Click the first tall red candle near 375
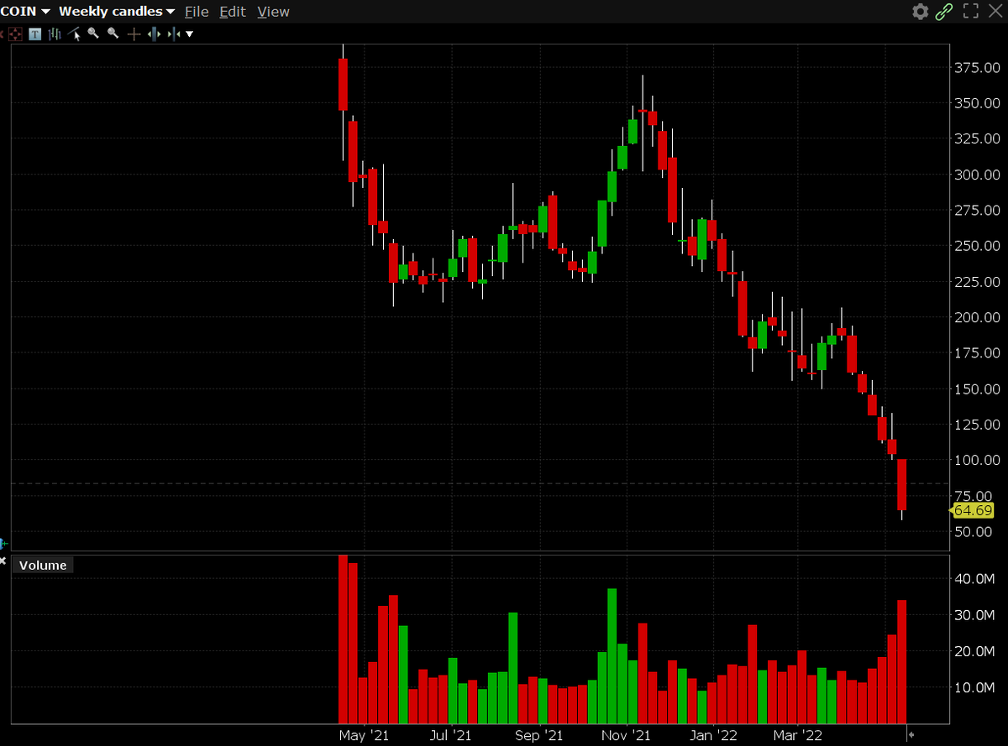Screen dimensions: 1008x746 pos(343,84)
